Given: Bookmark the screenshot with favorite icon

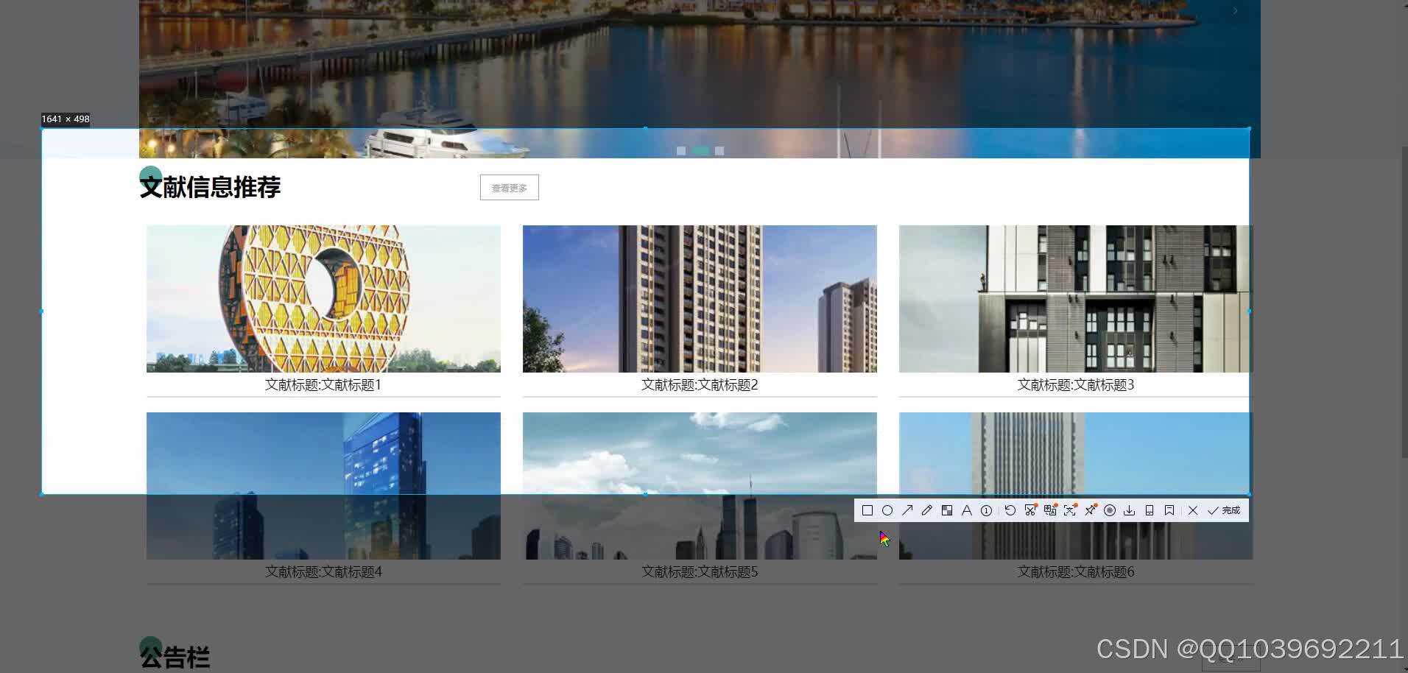Looking at the screenshot, I should pos(1169,510).
